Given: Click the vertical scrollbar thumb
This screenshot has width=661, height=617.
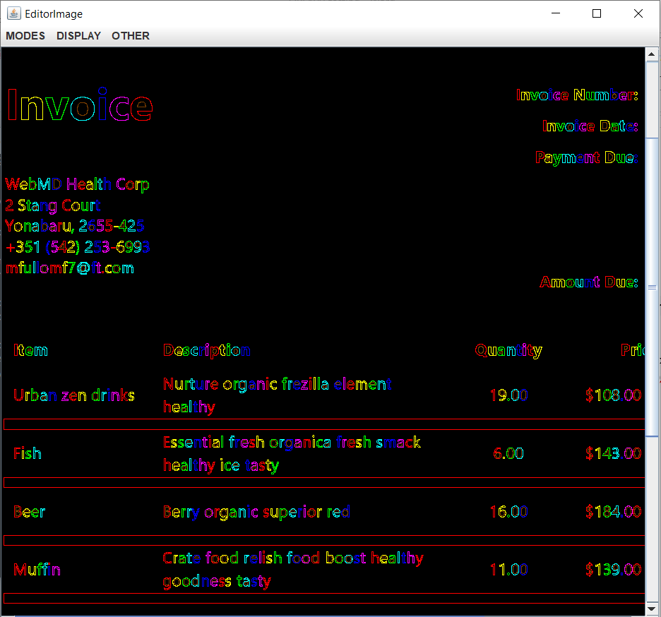Looking at the screenshot, I should coord(652,286).
